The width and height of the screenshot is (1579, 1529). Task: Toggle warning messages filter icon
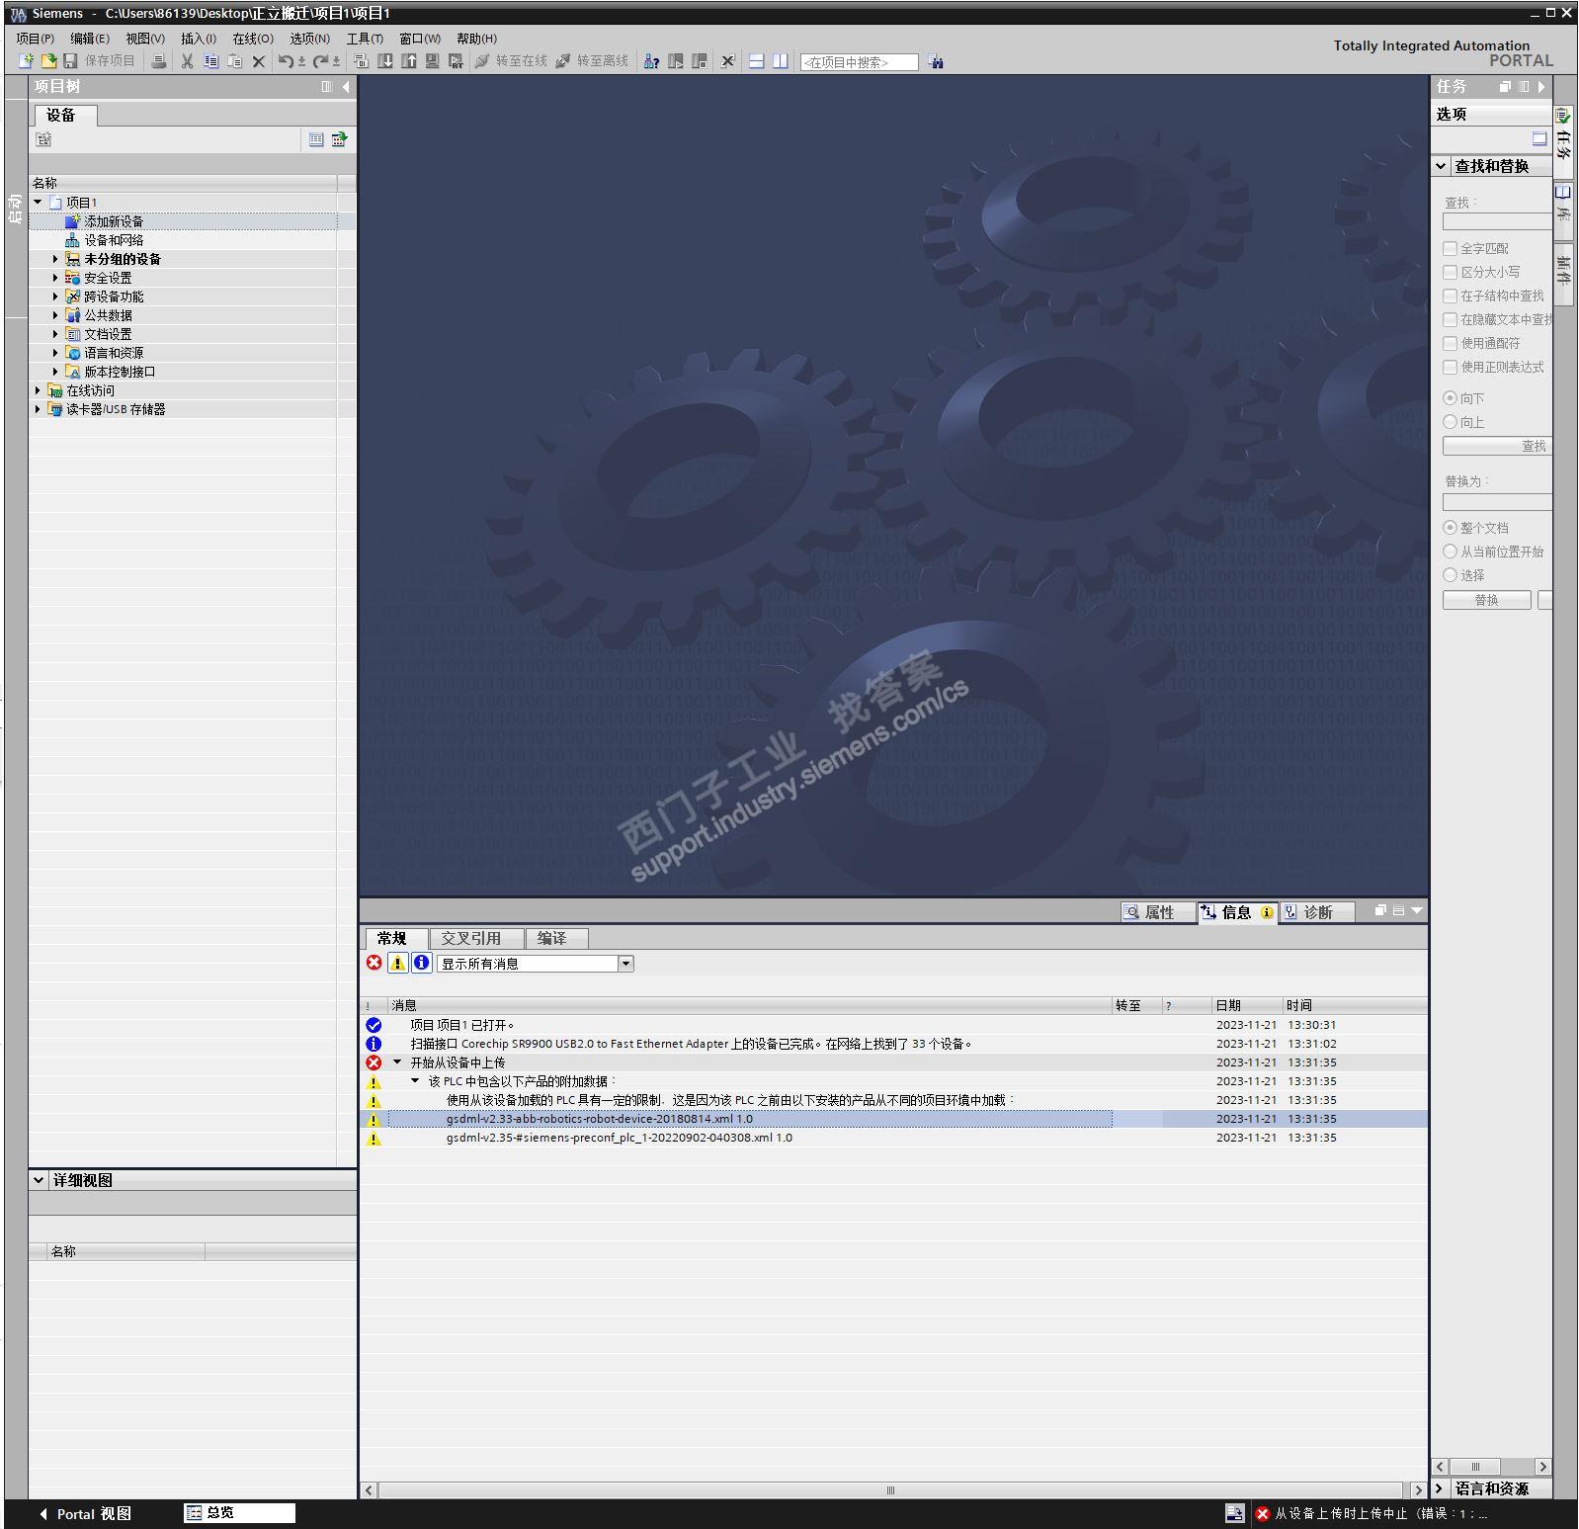point(398,963)
